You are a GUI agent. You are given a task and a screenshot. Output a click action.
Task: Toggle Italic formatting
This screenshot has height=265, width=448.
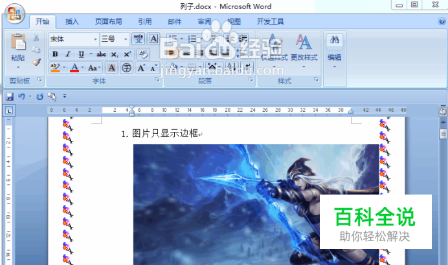click(68, 54)
